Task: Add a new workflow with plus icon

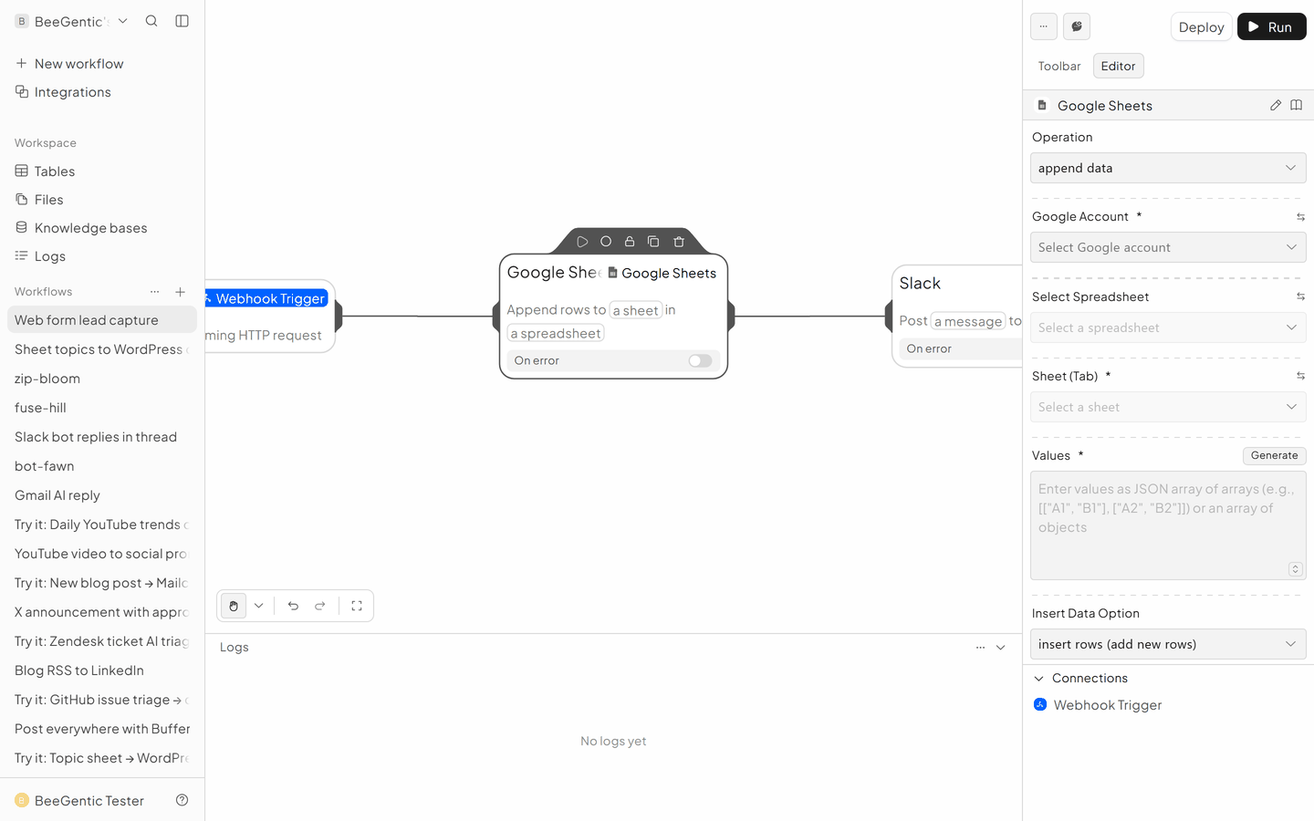Action: click(x=181, y=292)
